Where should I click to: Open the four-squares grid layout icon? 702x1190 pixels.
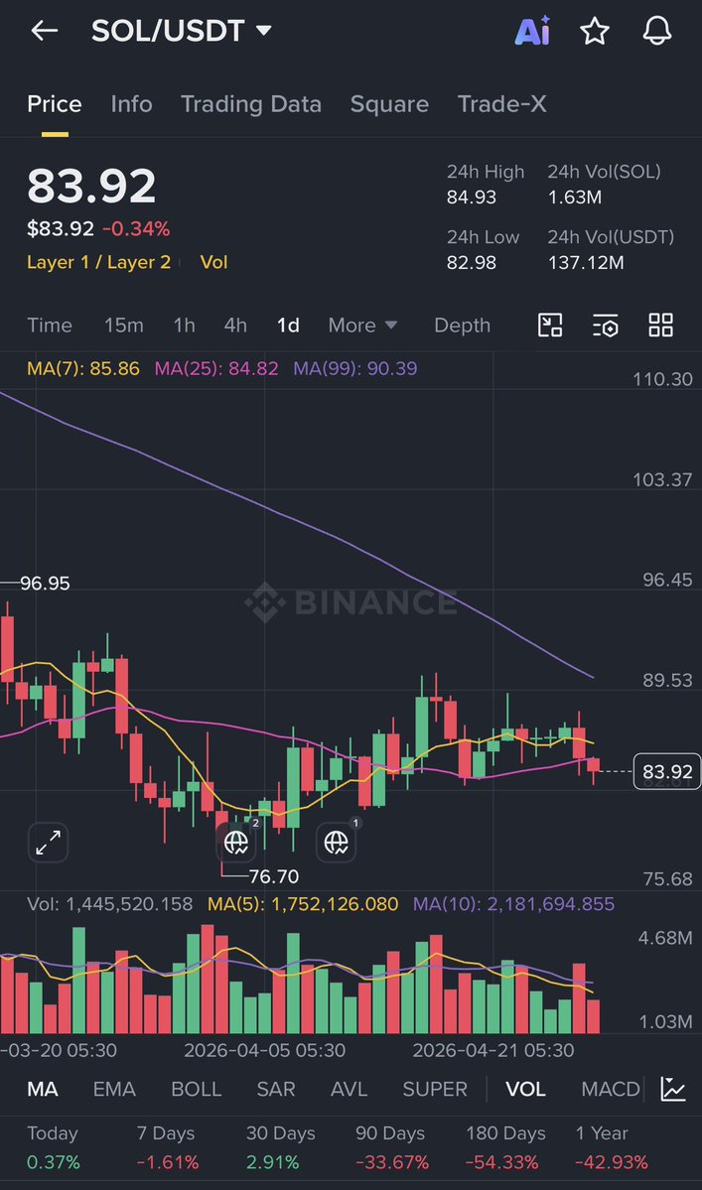(661, 325)
